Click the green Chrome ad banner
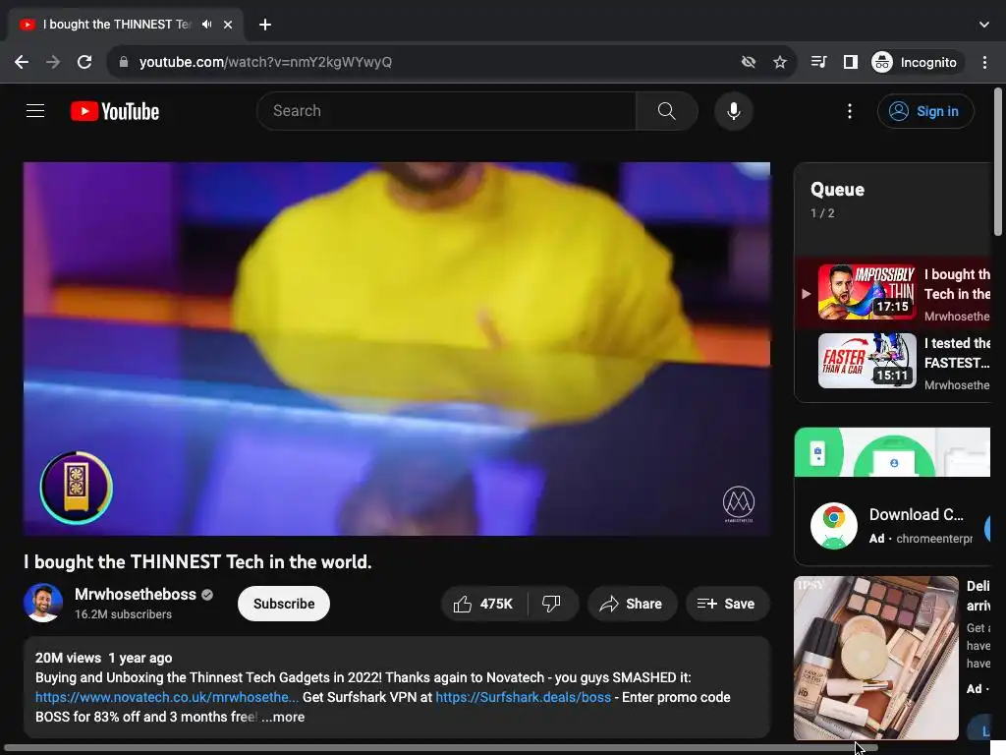Viewport: 1006px width, 755px height. coord(892,452)
